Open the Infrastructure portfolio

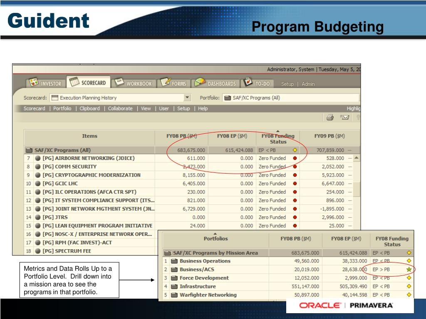pos(198,286)
